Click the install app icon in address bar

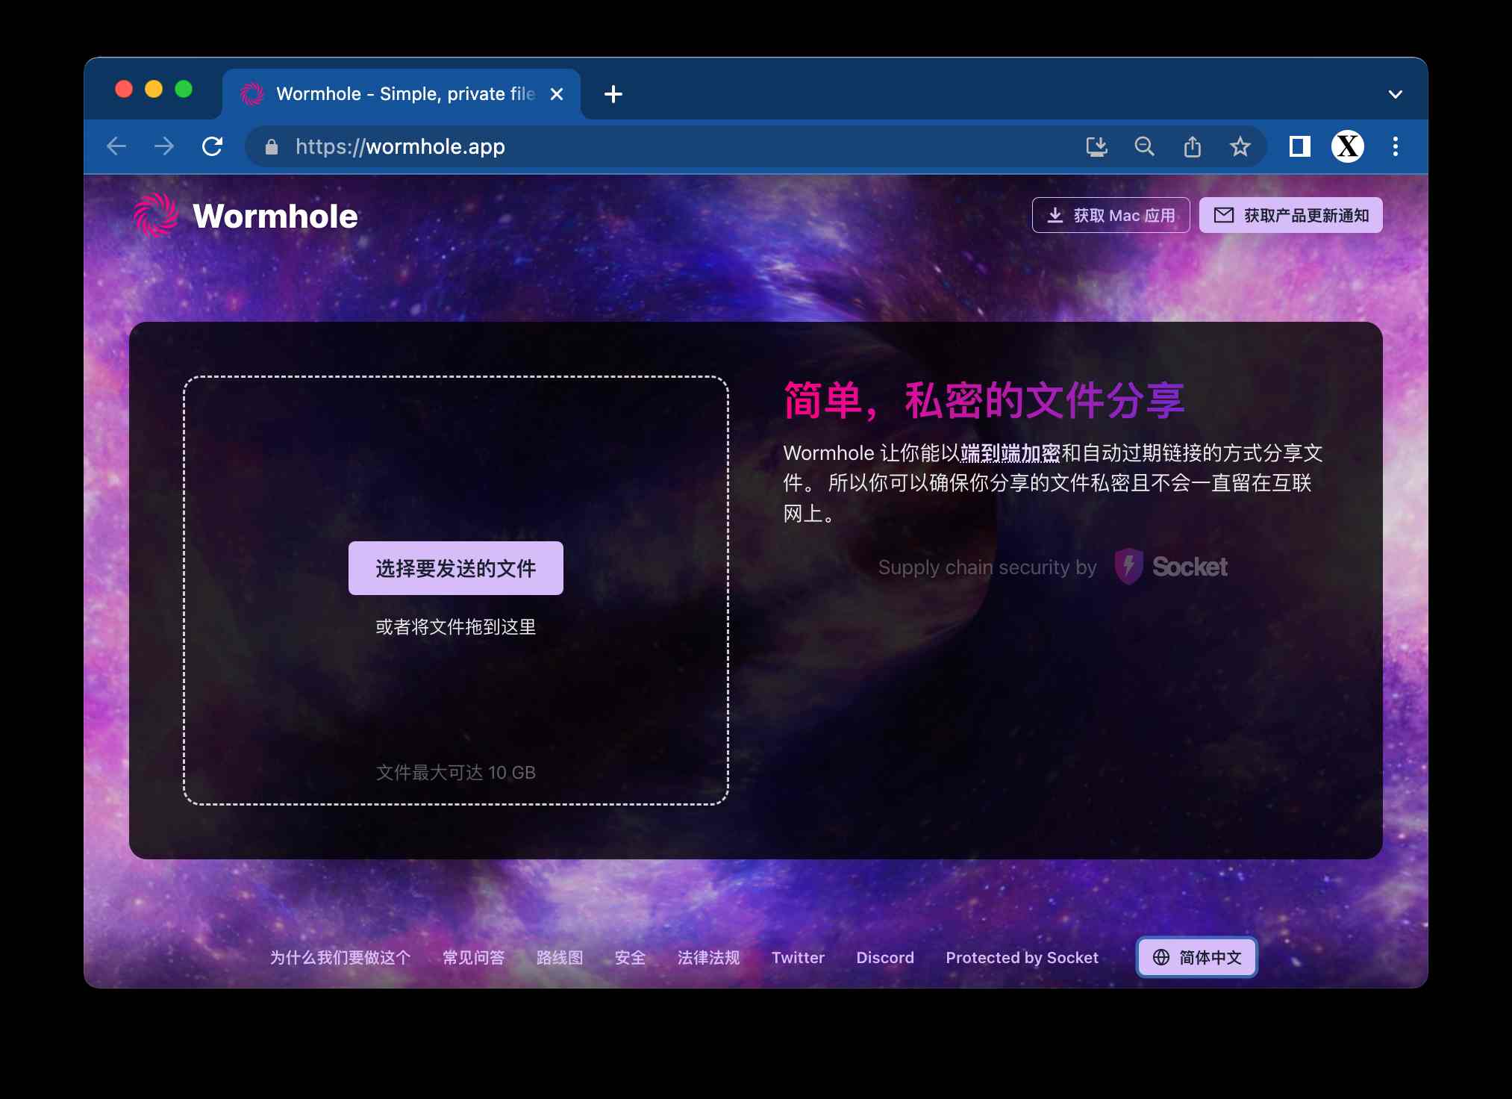(x=1096, y=146)
